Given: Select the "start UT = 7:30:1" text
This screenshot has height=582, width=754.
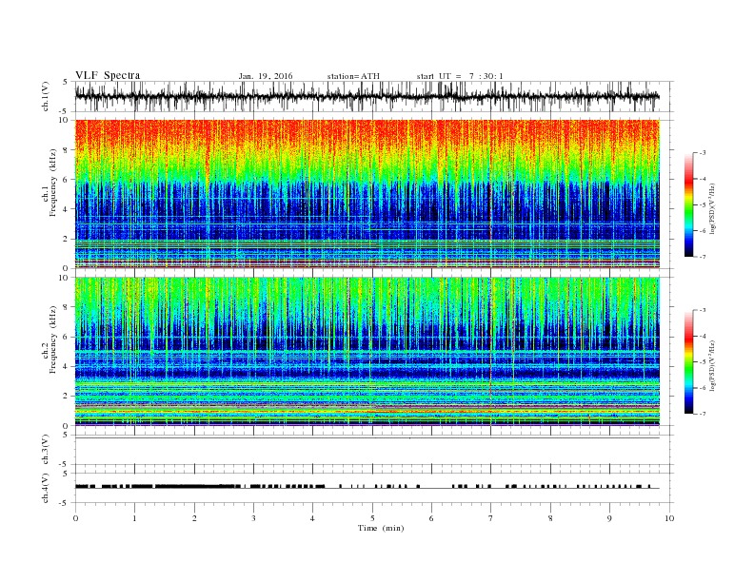Looking at the screenshot, I should [460, 76].
